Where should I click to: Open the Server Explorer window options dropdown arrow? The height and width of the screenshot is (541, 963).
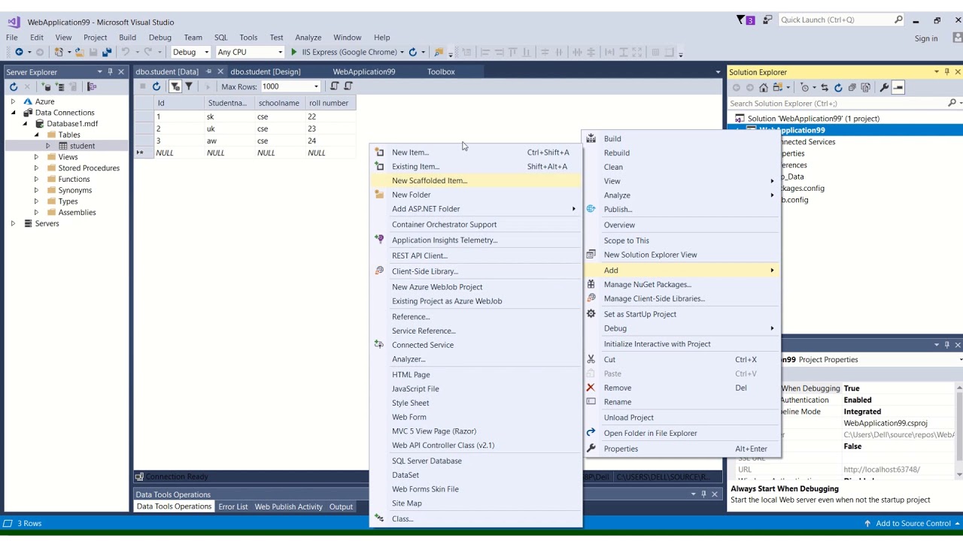[99, 72]
